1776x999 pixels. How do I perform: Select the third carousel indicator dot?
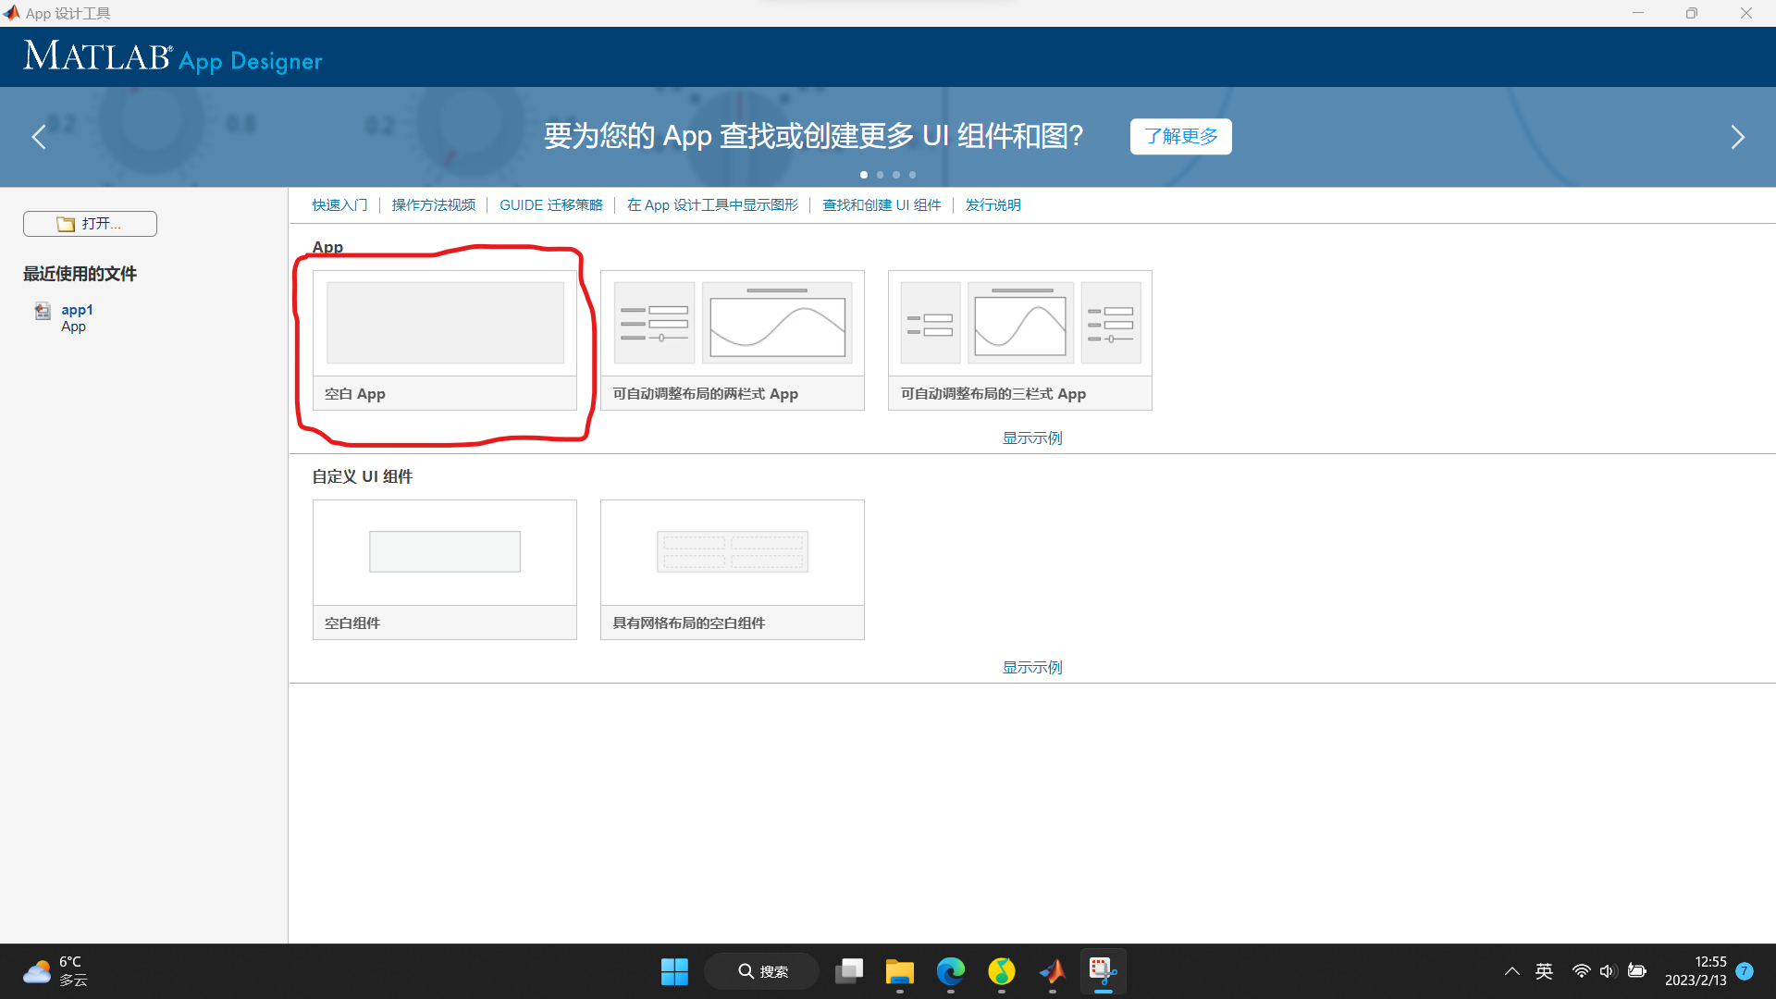895,174
